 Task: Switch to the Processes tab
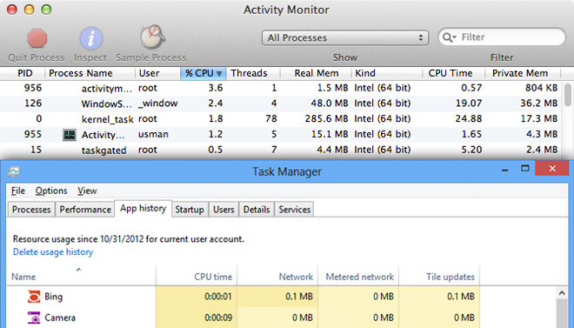click(x=31, y=210)
